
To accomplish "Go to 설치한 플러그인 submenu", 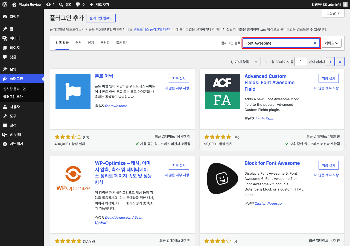I will [14, 89].
